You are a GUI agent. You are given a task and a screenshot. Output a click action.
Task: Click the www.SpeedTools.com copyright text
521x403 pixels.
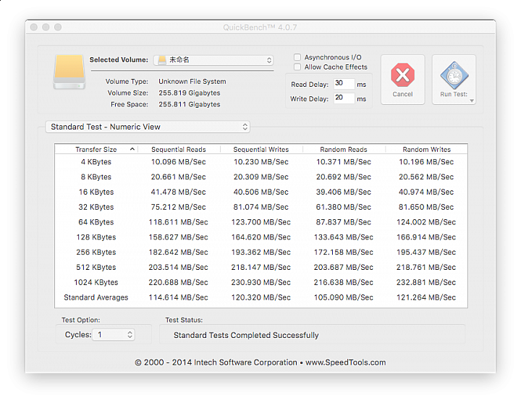click(346, 362)
